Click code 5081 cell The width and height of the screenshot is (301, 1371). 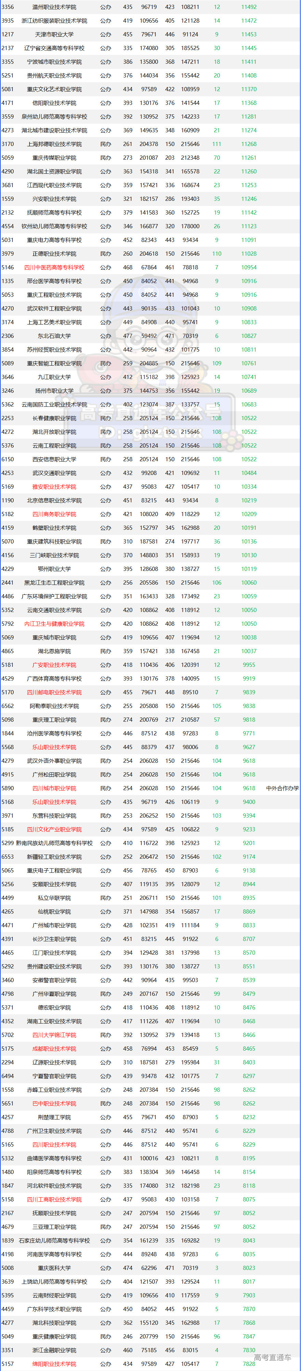coord(8,89)
